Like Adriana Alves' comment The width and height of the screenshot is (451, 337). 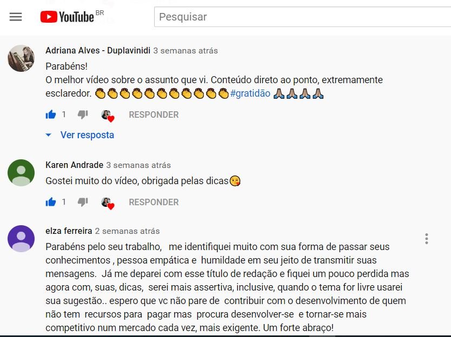coord(51,114)
